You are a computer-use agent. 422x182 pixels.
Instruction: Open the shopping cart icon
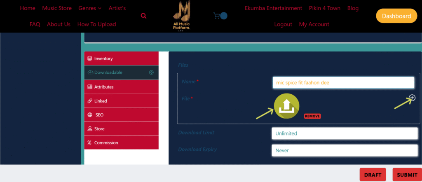[x=216, y=16]
